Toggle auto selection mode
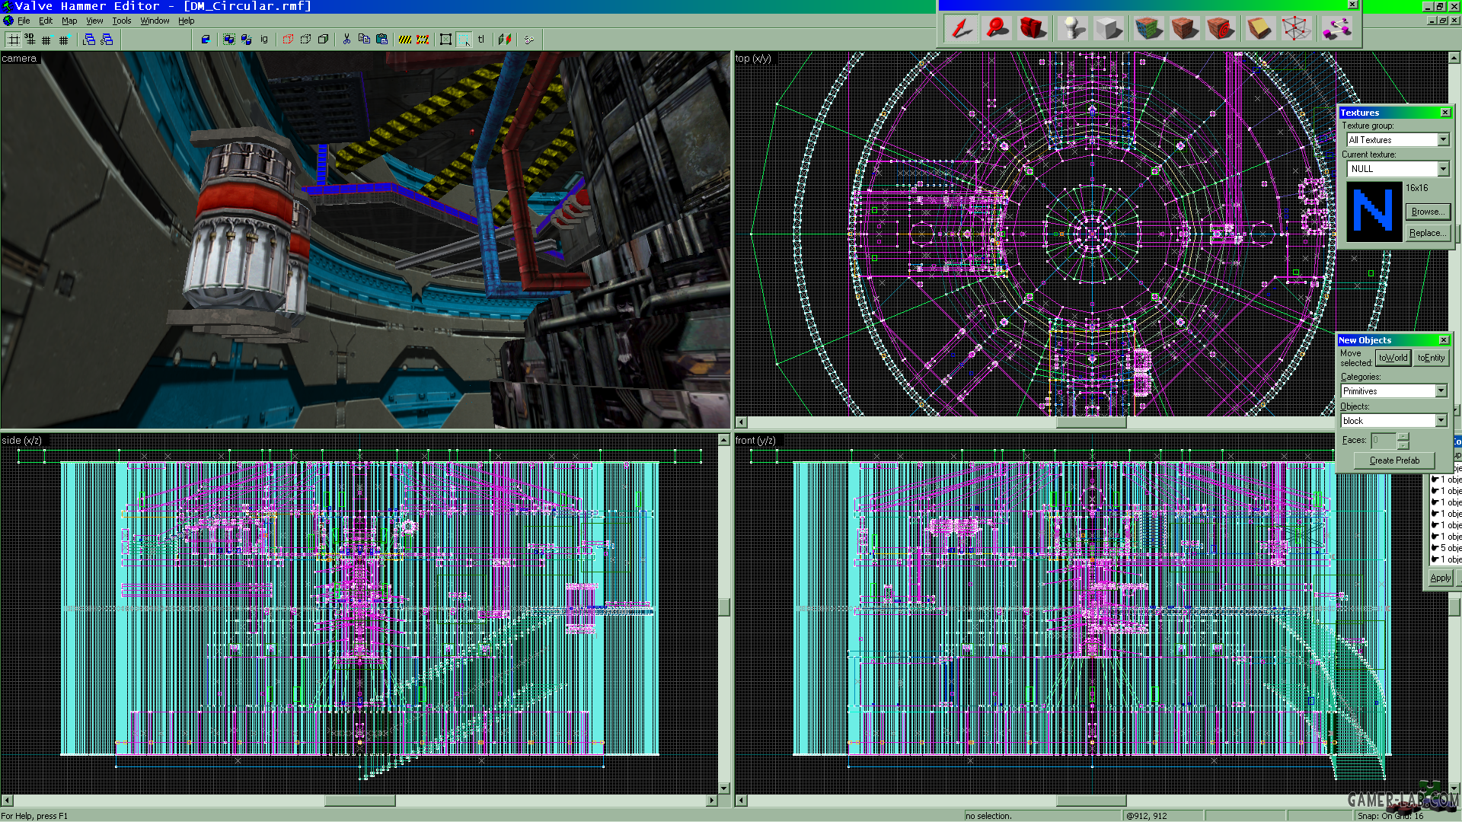 [x=464, y=40]
